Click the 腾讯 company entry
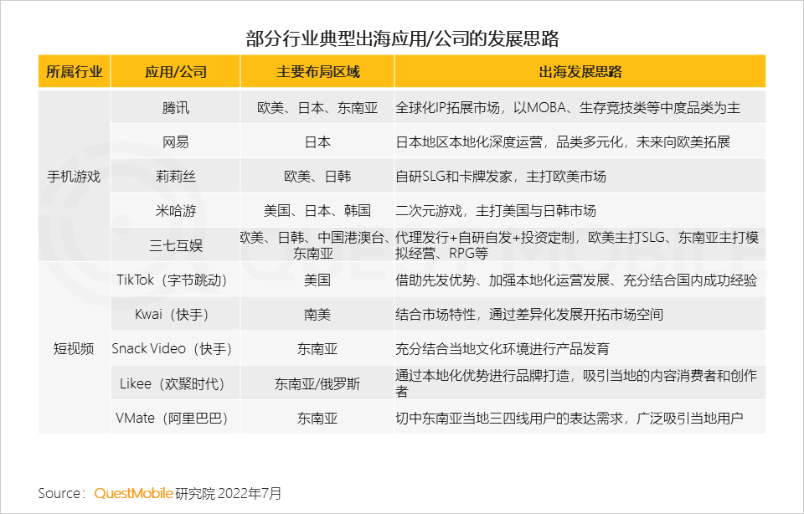Viewport: 804px width, 514px height. tap(175, 107)
